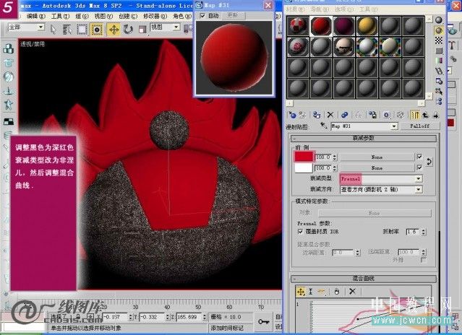Activate the Select and Scale tool
Screen dimensions: 462x335
click(142, 30)
